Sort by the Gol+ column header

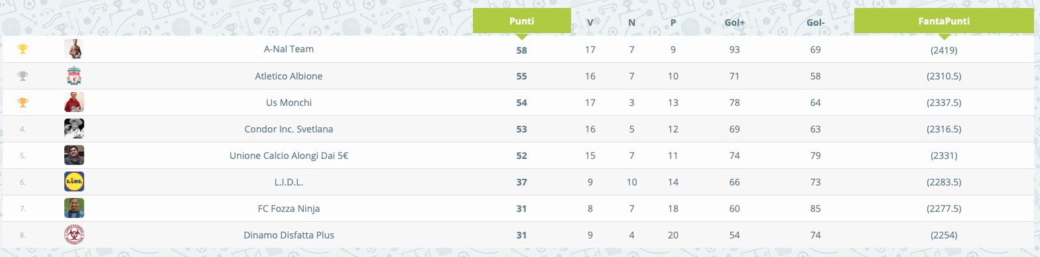tap(734, 23)
